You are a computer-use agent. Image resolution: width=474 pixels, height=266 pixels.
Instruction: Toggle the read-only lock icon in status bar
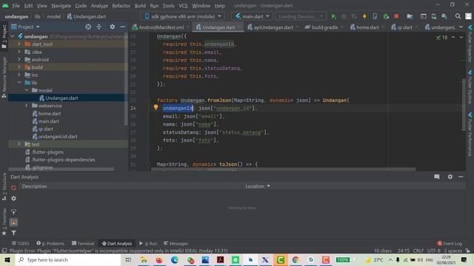(467, 250)
